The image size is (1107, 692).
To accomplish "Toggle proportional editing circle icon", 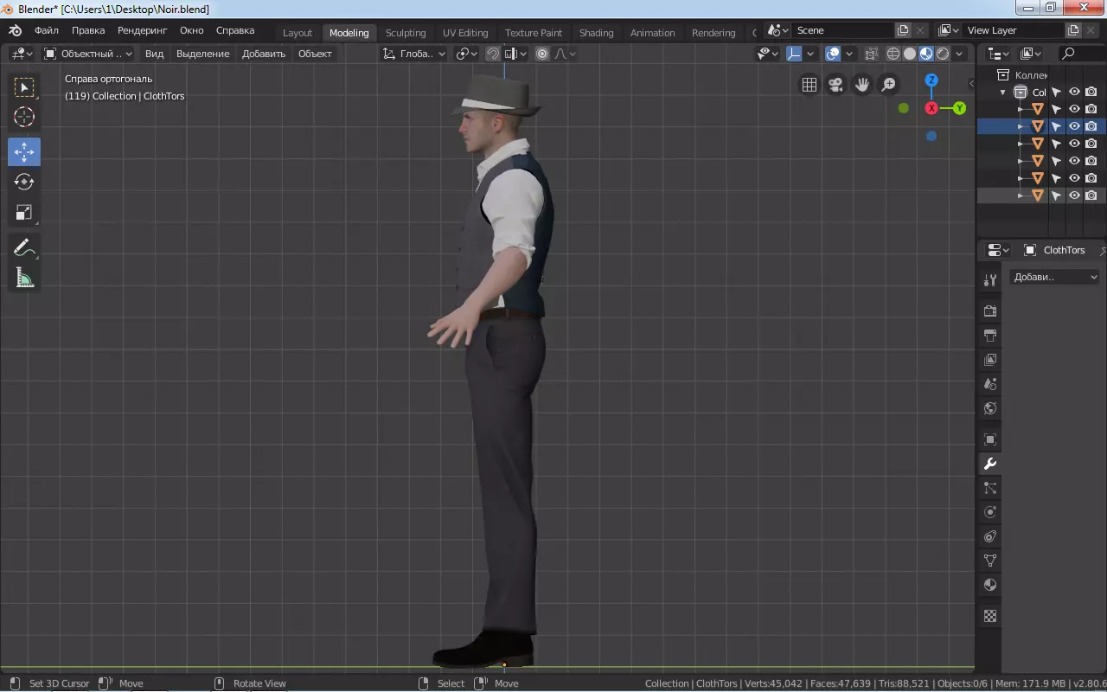I will coord(542,54).
